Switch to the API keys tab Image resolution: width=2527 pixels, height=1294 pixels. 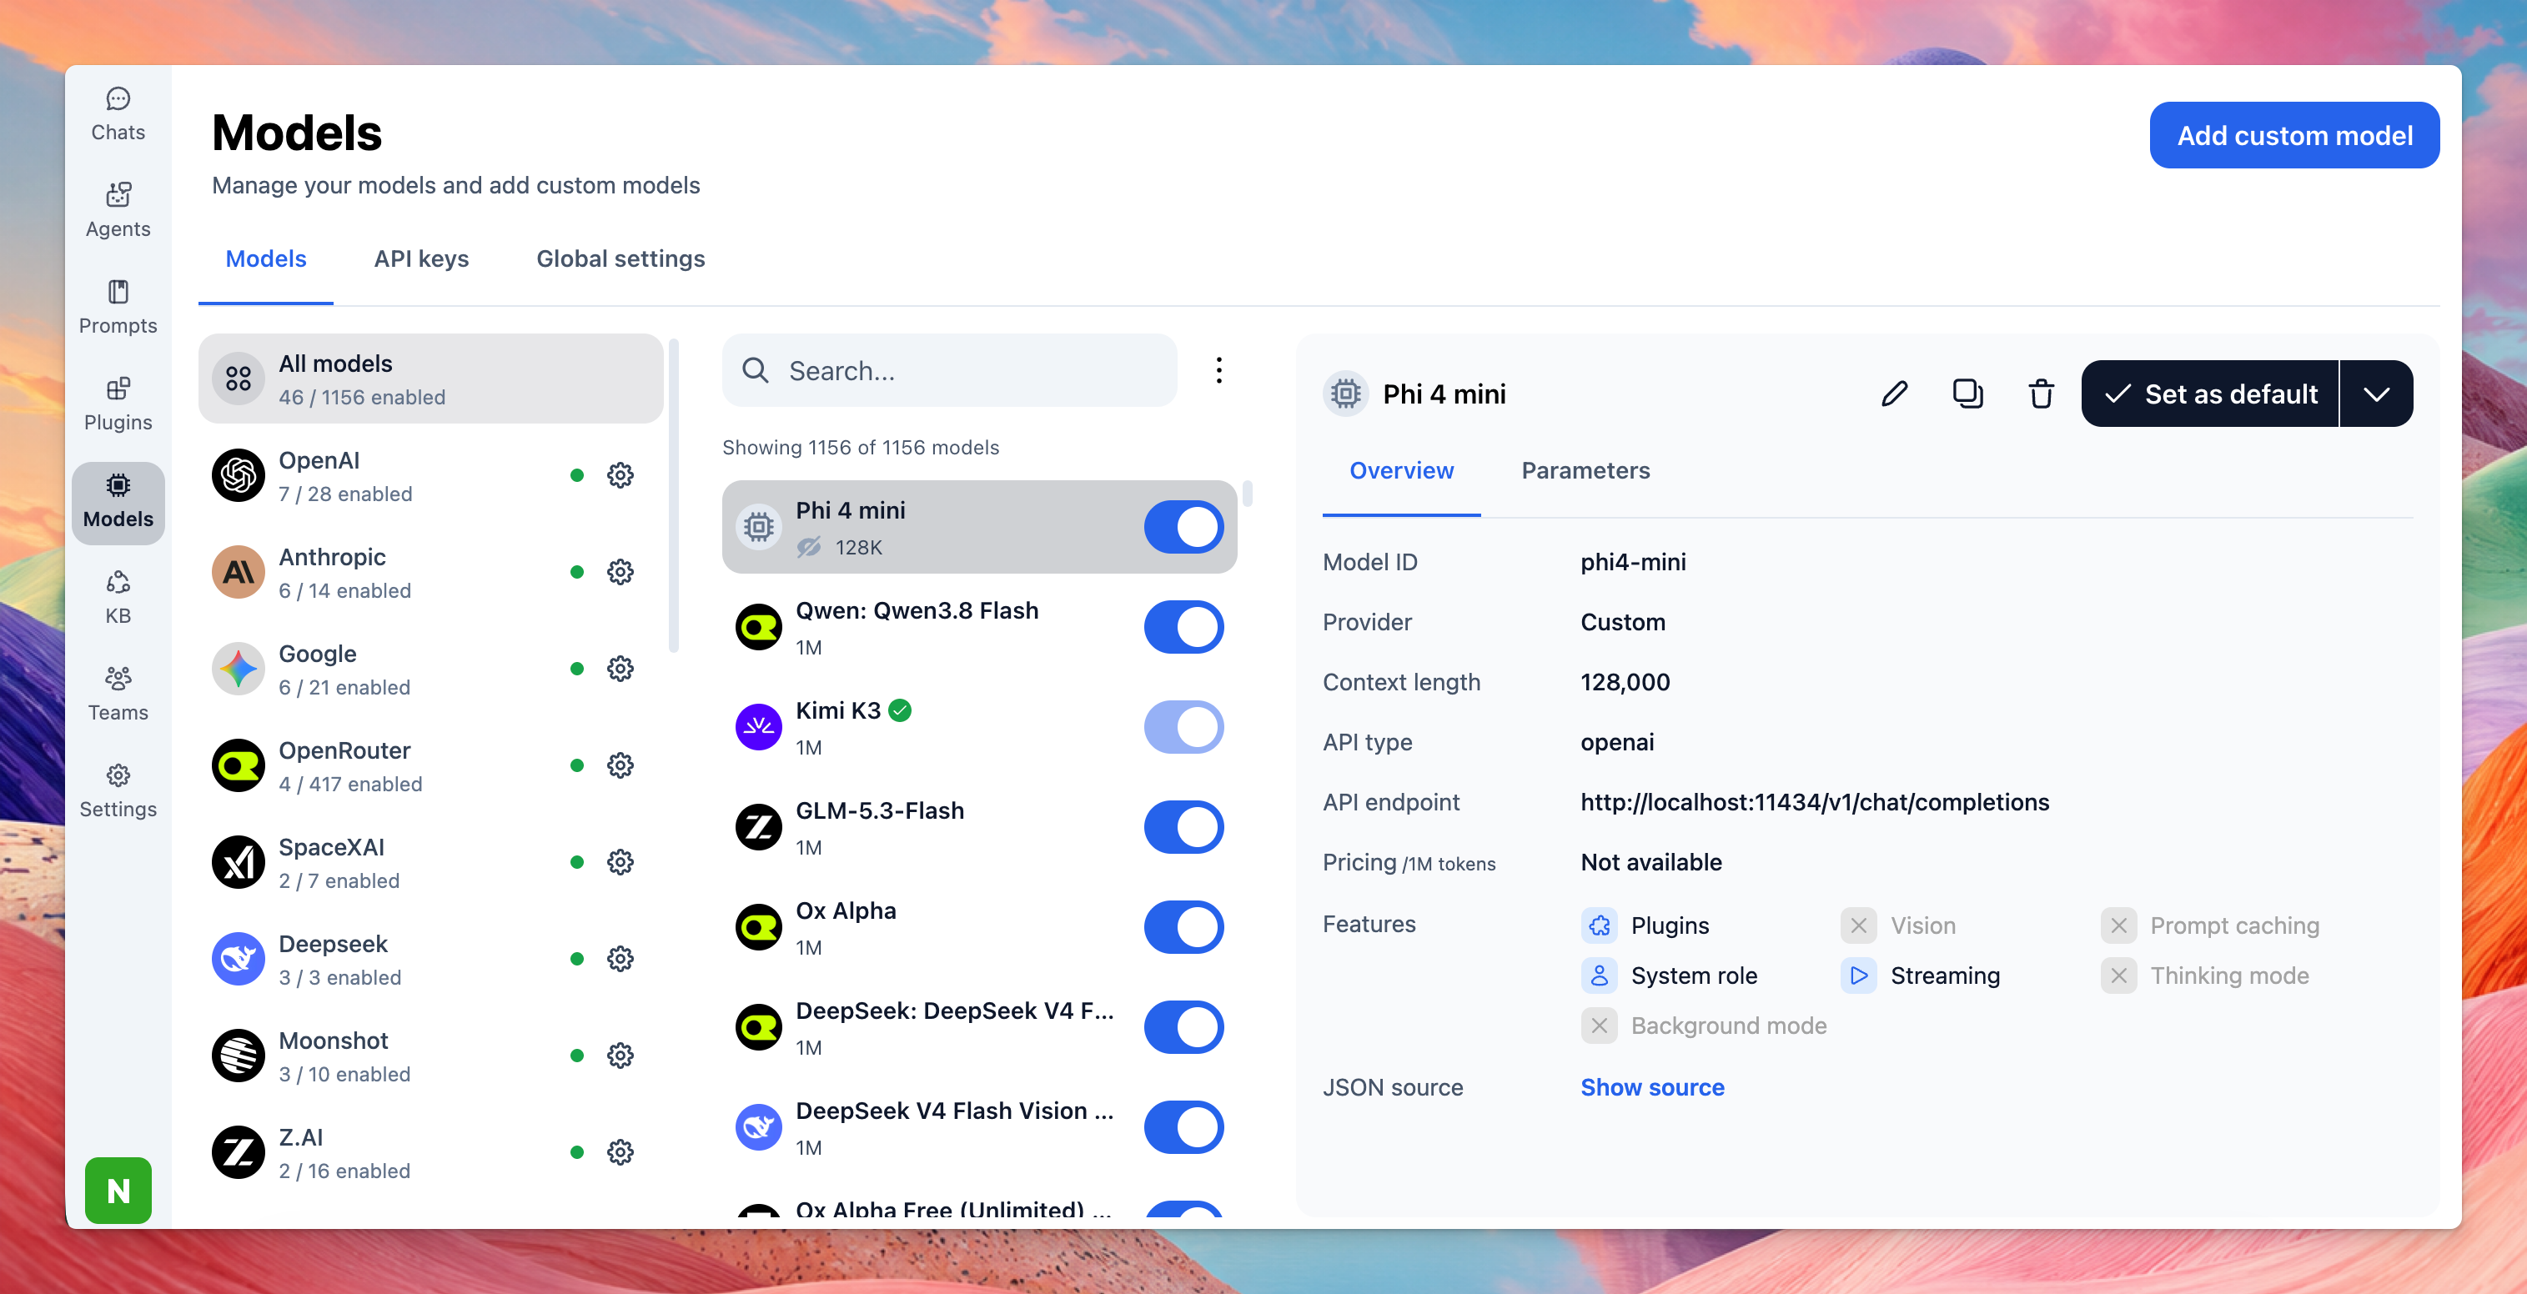[422, 259]
